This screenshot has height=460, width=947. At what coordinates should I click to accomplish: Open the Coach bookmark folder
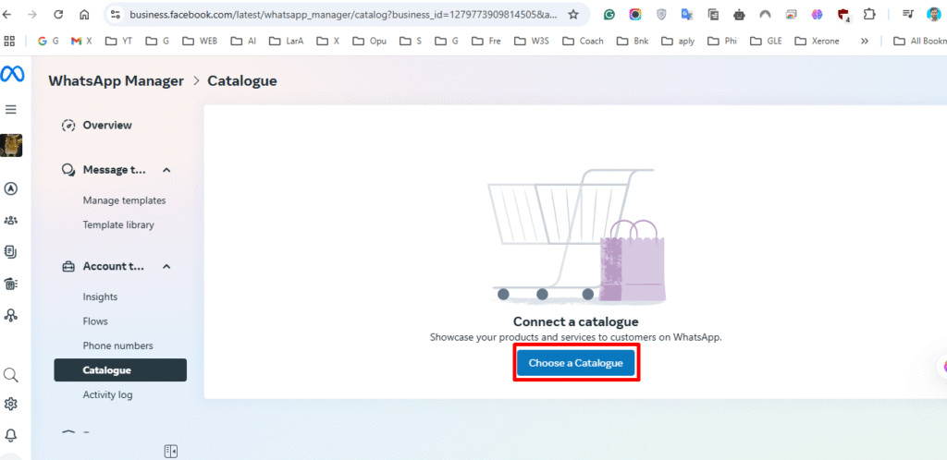583,41
